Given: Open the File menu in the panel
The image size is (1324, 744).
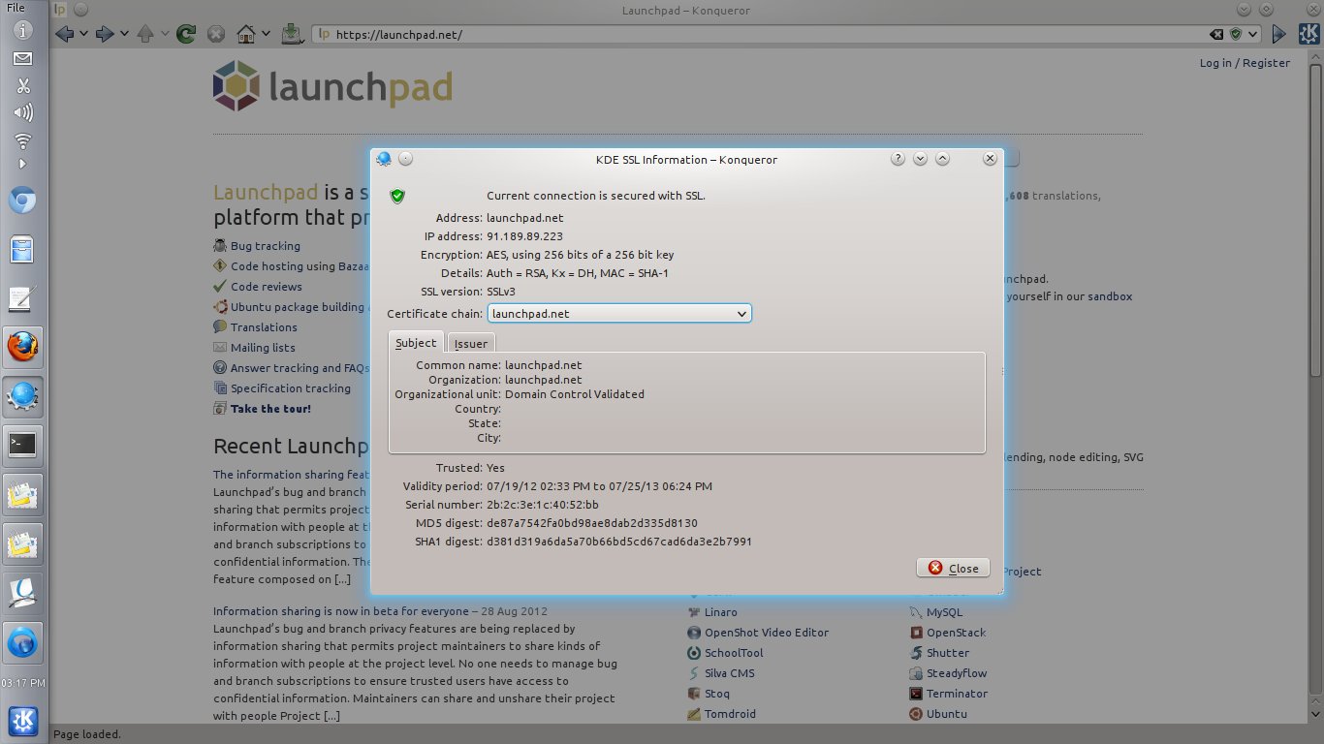Looking at the screenshot, I should coord(16,7).
